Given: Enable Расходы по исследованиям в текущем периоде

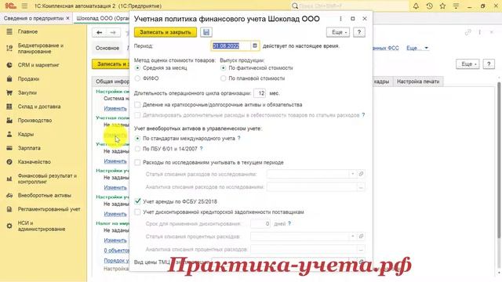Looking at the screenshot, I should [138, 162].
